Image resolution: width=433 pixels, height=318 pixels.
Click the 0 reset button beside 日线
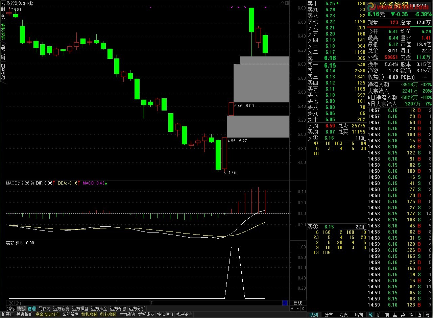[x=303, y=309]
